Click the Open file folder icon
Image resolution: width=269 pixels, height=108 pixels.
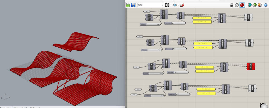(128, 5)
